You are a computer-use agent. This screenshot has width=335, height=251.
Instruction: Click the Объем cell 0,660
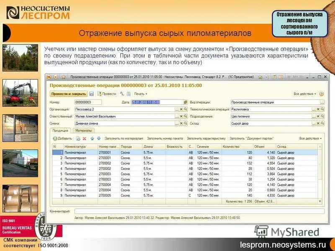[x=265, y=190]
